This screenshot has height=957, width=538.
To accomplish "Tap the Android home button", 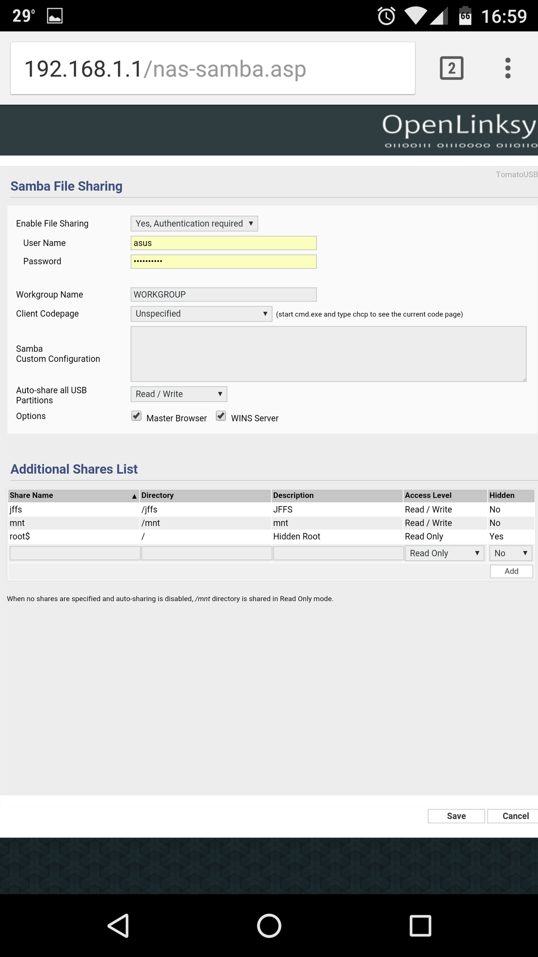I will pyautogui.click(x=269, y=926).
